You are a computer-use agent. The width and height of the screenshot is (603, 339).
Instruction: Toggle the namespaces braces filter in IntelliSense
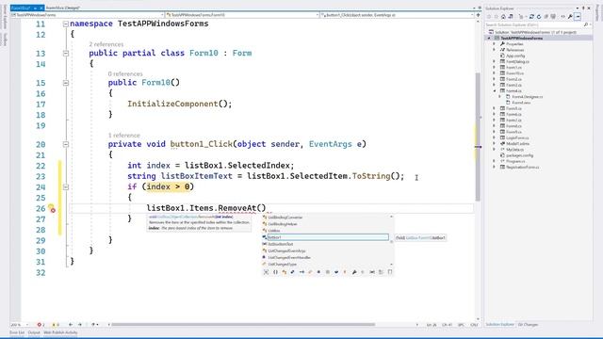point(275,272)
